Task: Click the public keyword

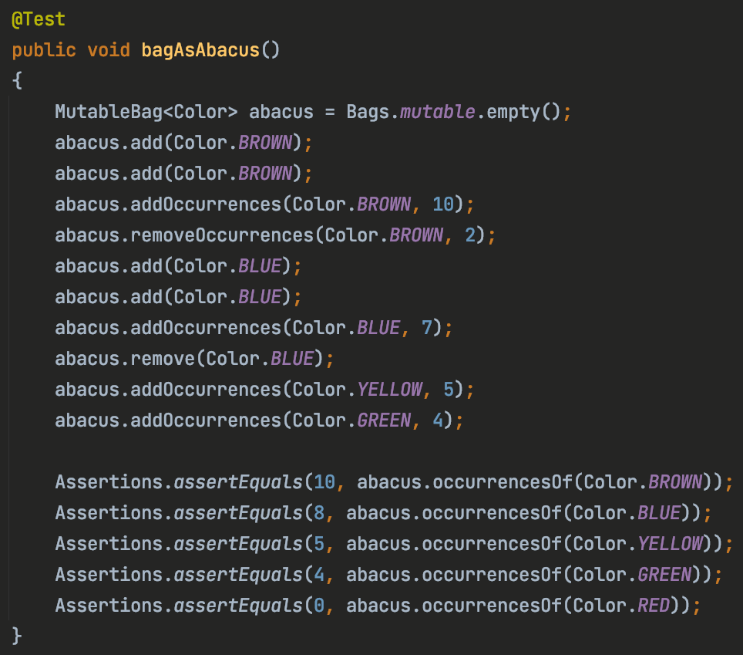Action: [44, 50]
